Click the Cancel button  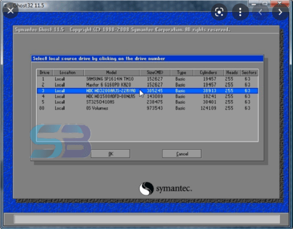pyautogui.click(x=182, y=153)
